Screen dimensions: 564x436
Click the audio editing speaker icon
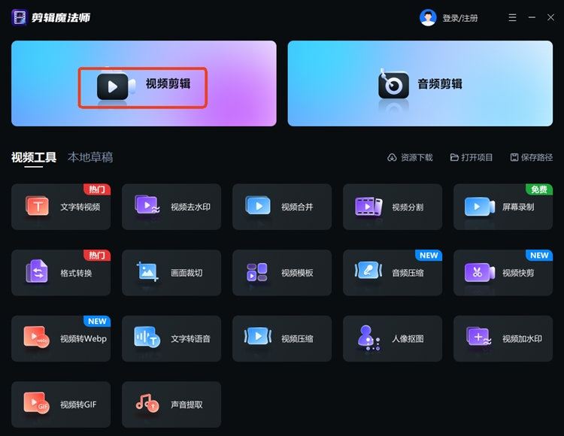(x=393, y=83)
